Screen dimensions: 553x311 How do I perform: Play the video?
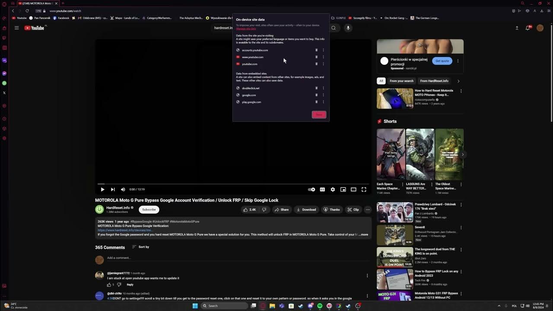(x=102, y=189)
